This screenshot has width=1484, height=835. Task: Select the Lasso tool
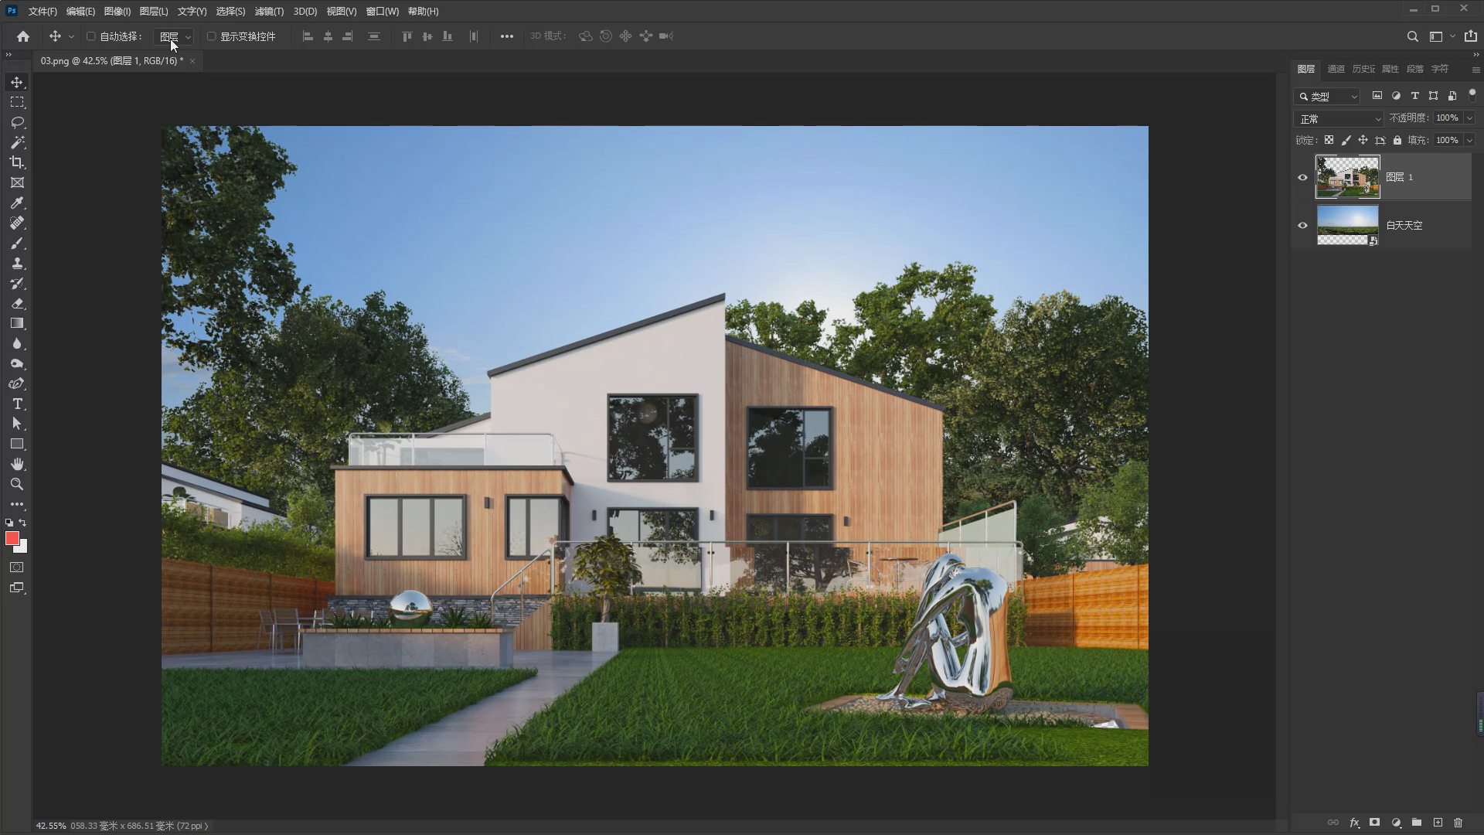tap(17, 122)
